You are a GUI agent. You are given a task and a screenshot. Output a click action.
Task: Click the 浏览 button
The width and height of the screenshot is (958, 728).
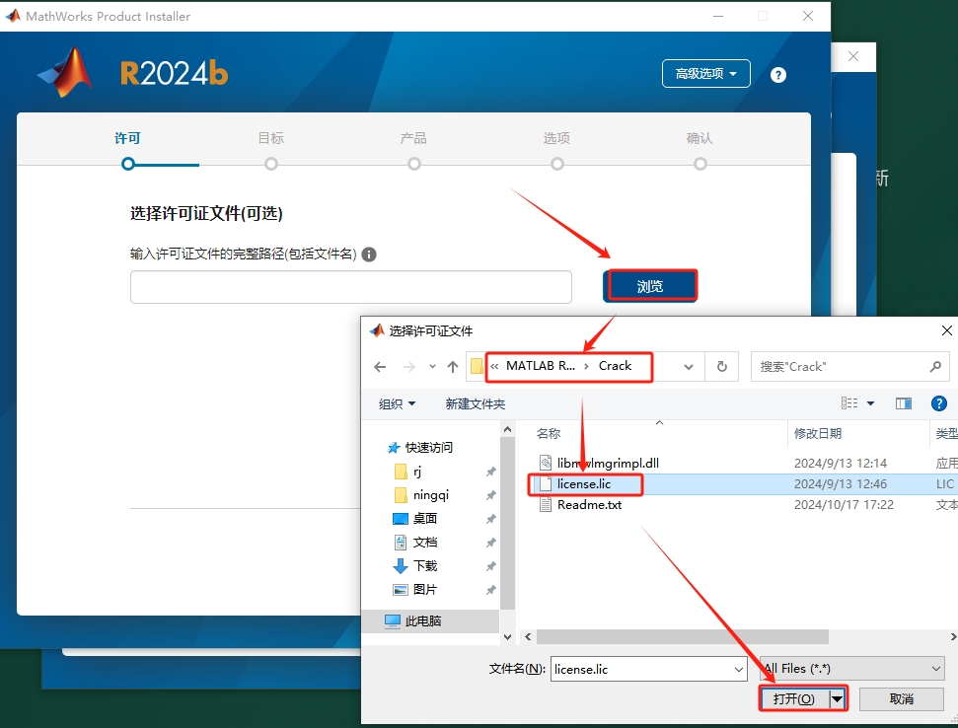(x=651, y=285)
